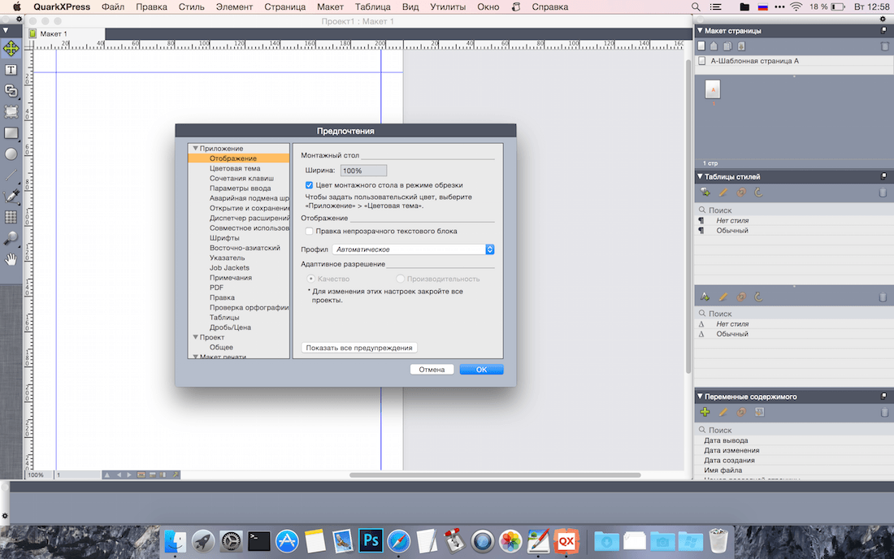Open the Профил Автоматическое dropdown
Viewport: 894px width, 559px height.
pyautogui.click(x=414, y=249)
